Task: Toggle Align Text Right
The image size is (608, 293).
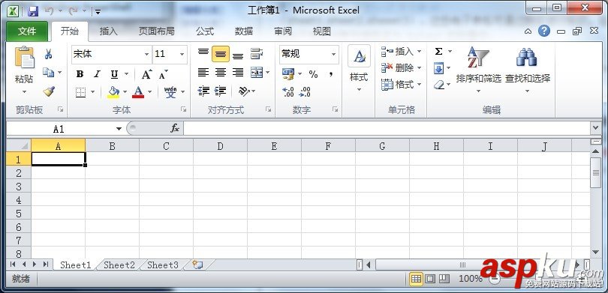Action: click(238, 73)
